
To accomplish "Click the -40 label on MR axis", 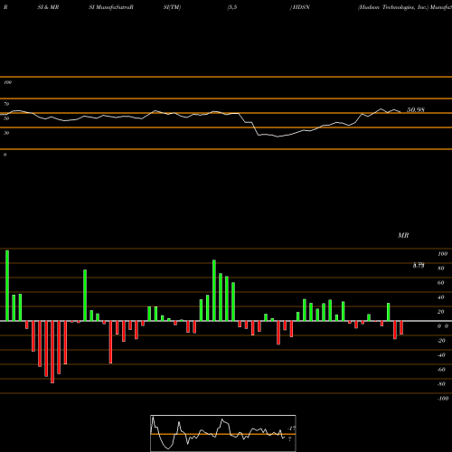I will [x=441, y=355].
